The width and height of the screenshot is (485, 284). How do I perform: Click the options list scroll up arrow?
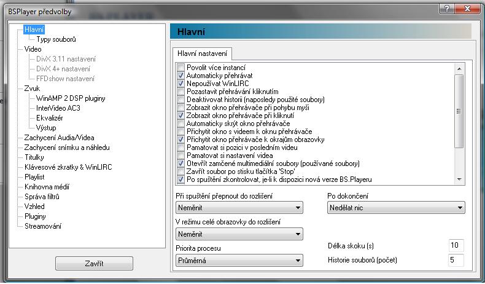click(459, 68)
